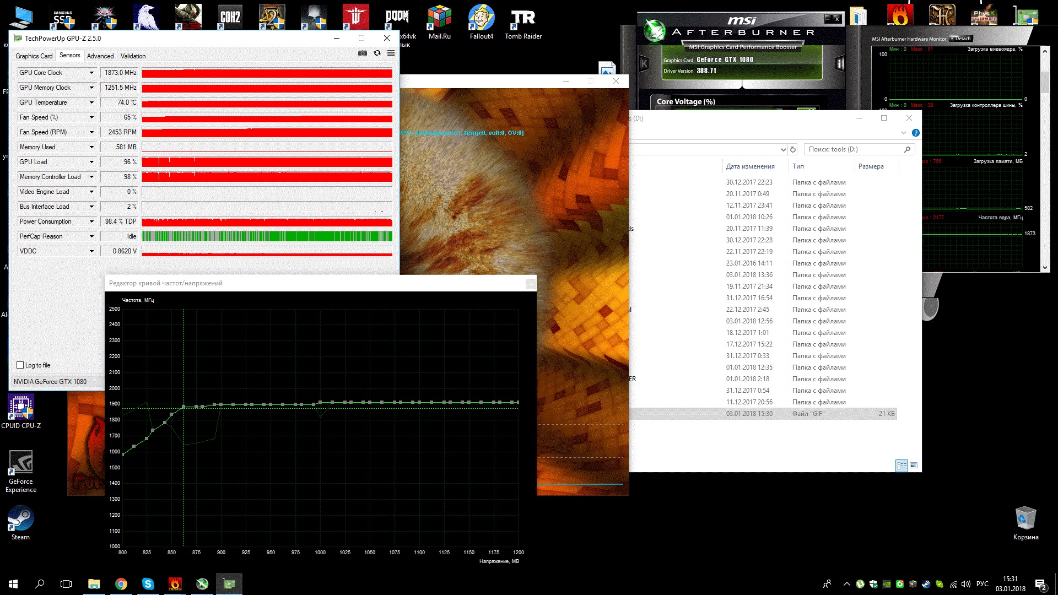Enable the Log to file checkbox

point(20,365)
